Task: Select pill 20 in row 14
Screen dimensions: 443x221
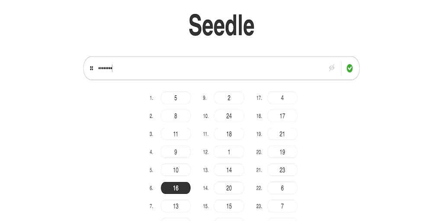Action: (229, 188)
